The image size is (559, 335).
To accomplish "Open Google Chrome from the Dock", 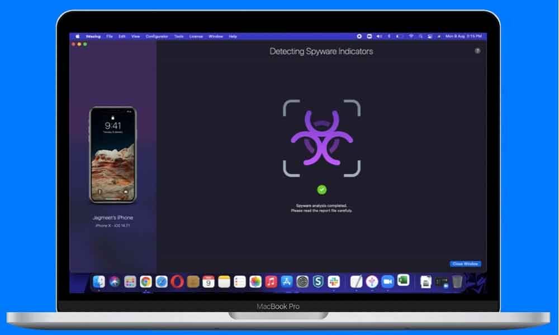I will [146, 282].
